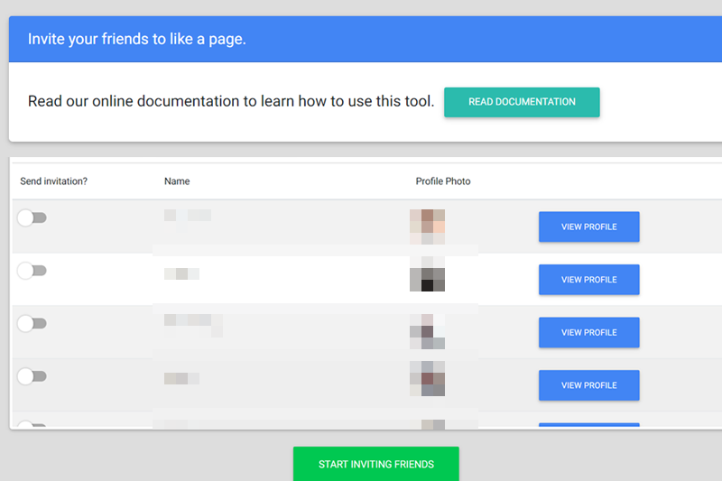Screen dimensions: 722x481
Task: Click the Read Documentation button
Action: [522, 102]
